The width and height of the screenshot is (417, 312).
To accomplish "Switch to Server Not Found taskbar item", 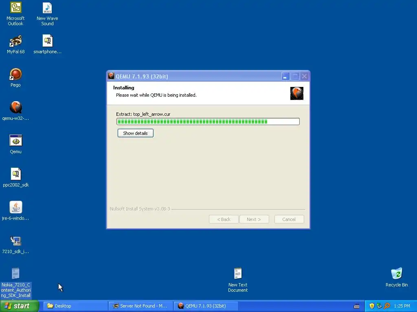I will (x=141, y=306).
